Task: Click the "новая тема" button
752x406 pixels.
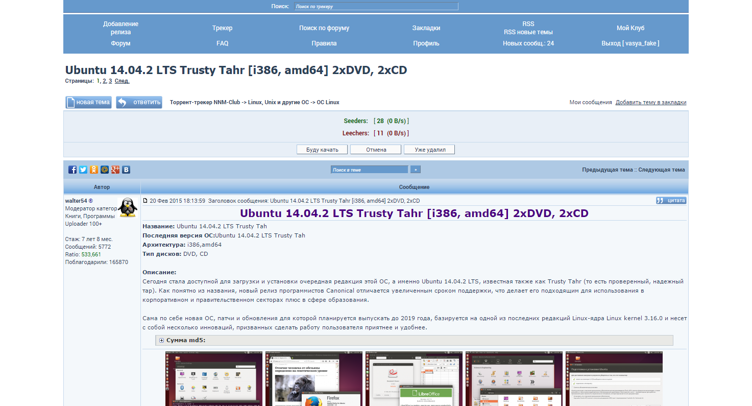Action: coord(88,102)
